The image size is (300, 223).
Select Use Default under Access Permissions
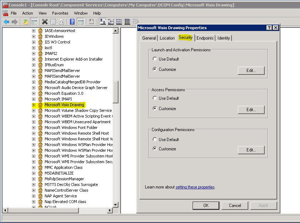[x=154, y=98]
